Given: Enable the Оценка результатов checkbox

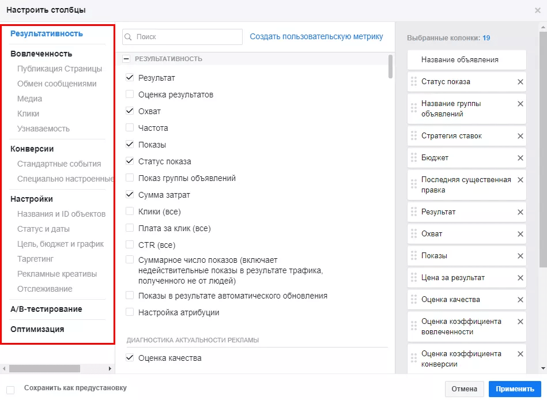Looking at the screenshot, I should click(x=130, y=94).
